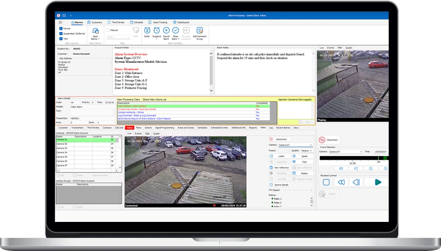Select Log Comment : Enter a Log Comment

[x=193, y=115]
